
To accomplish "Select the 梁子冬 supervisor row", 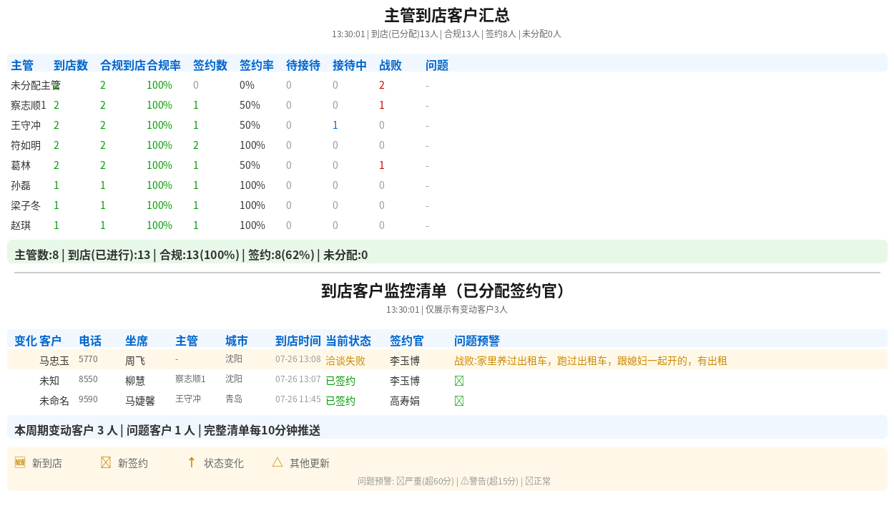I will tap(447, 205).
